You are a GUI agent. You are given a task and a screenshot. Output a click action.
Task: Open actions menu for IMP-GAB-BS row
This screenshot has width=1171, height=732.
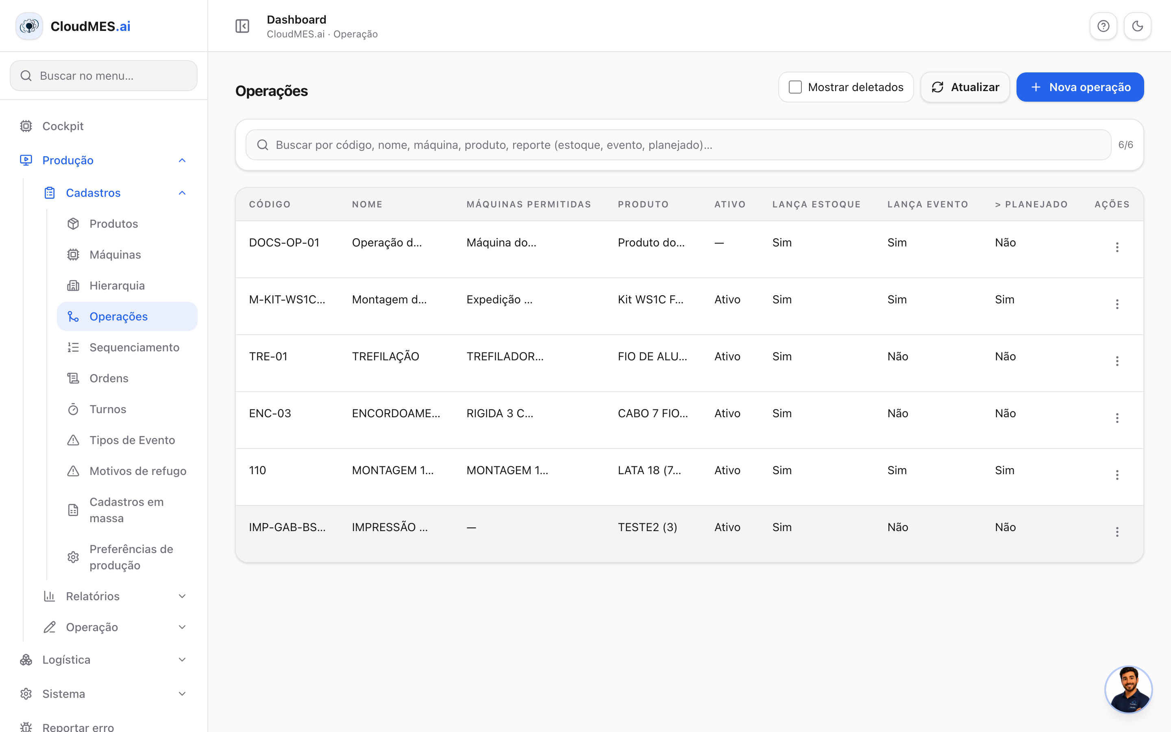click(x=1117, y=532)
